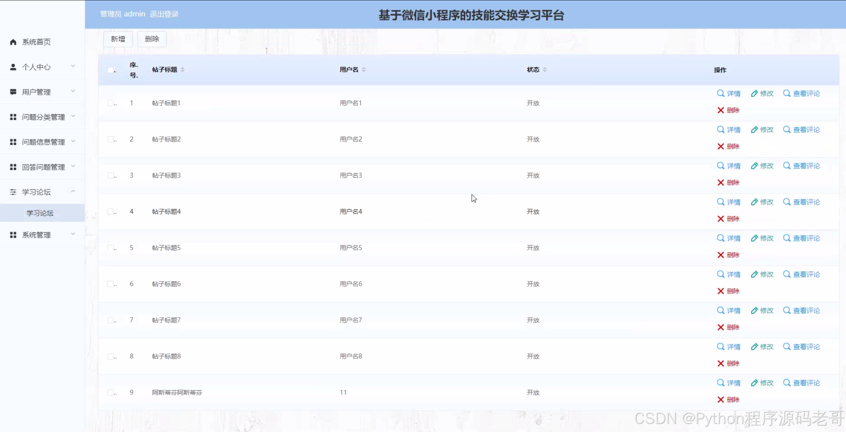Click the sort arrows icon on 帖子标题 column
The height and width of the screenshot is (432, 846).
pyautogui.click(x=183, y=70)
